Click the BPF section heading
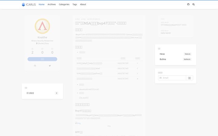 click(x=79, y=132)
